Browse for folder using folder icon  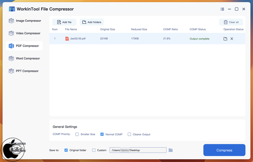(x=170, y=150)
